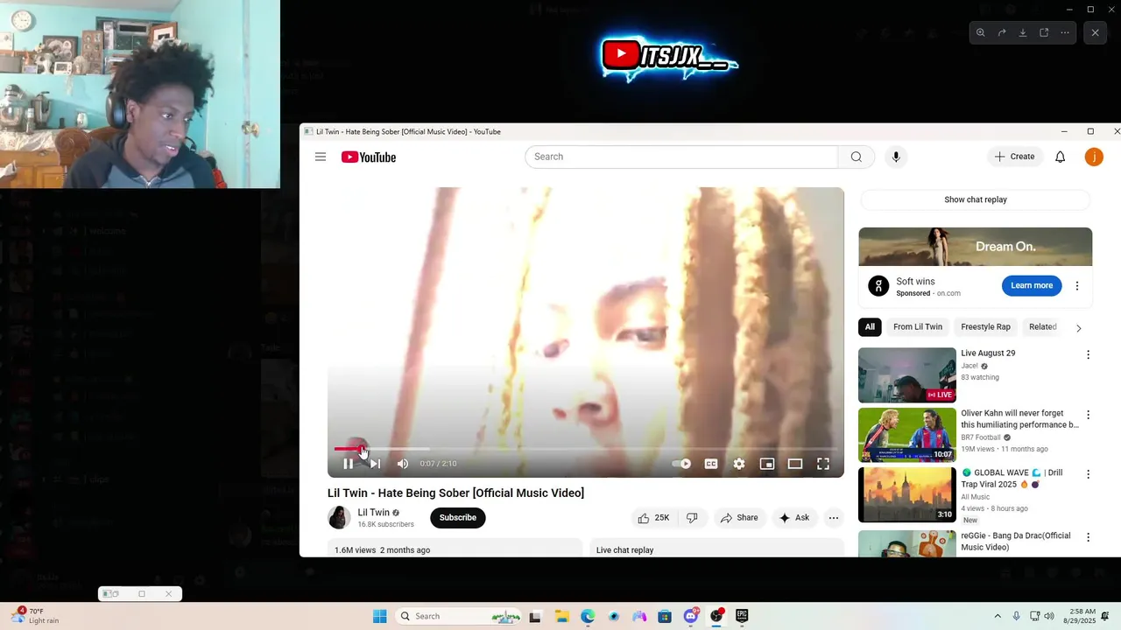
Task: Focus the YouTube search field
Action: (x=681, y=157)
